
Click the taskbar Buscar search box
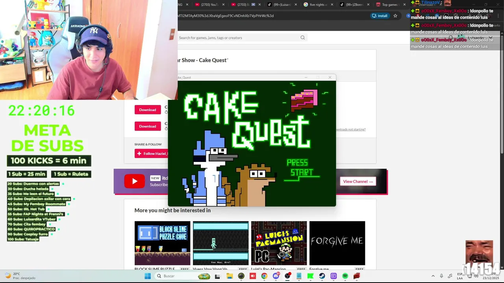[x=183, y=276]
